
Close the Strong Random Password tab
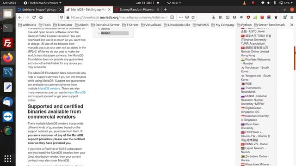point(158,9)
